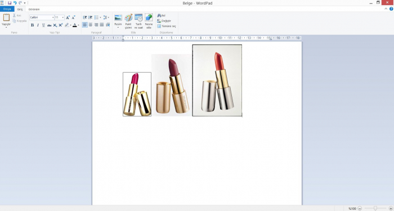Toggle superscript formatting

[x=61, y=25]
